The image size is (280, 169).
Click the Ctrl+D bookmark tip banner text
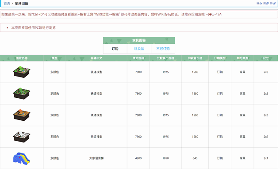pos(111,14)
